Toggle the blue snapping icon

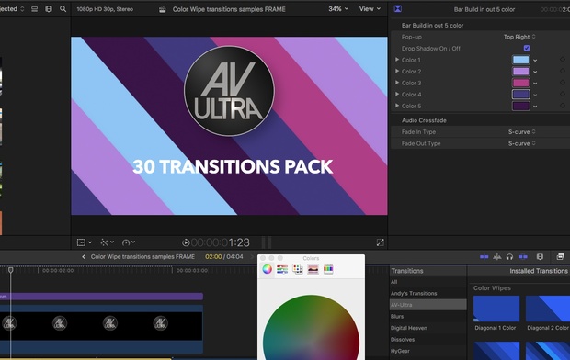(x=523, y=257)
